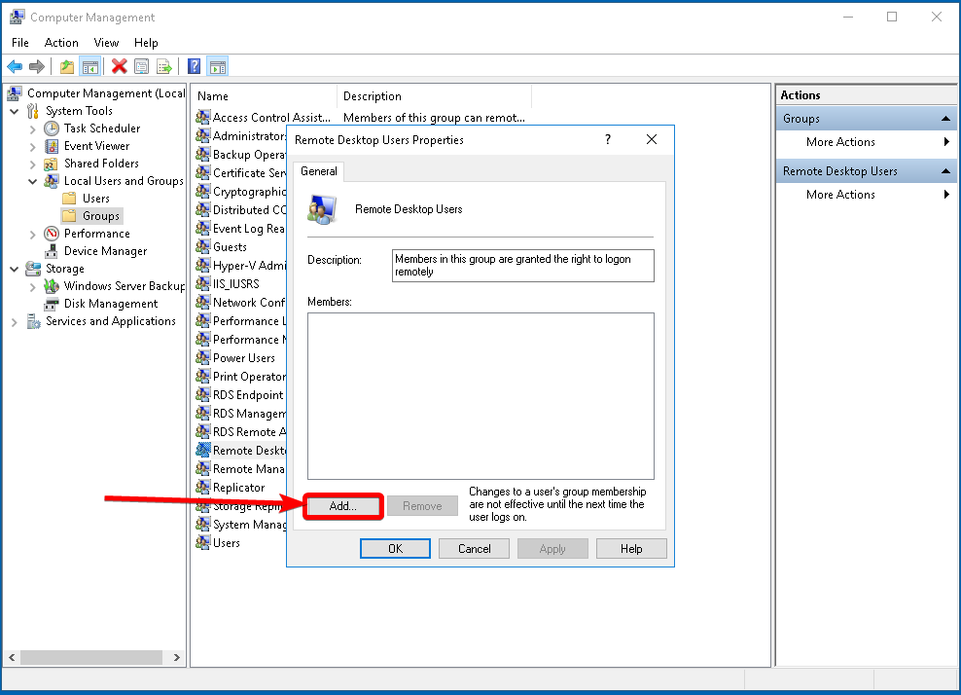Click the Disk Management icon

(52, 304)
